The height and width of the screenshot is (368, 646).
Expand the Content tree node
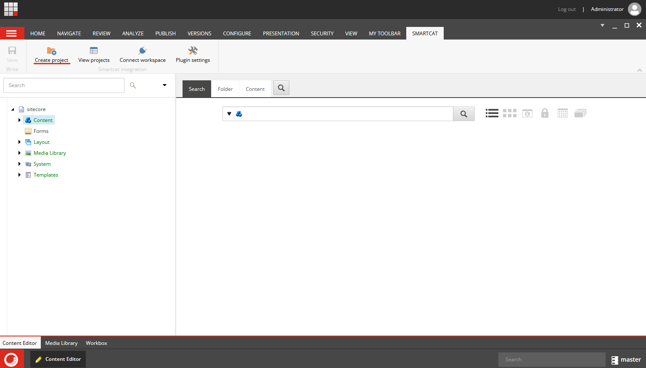coord(19,120)
